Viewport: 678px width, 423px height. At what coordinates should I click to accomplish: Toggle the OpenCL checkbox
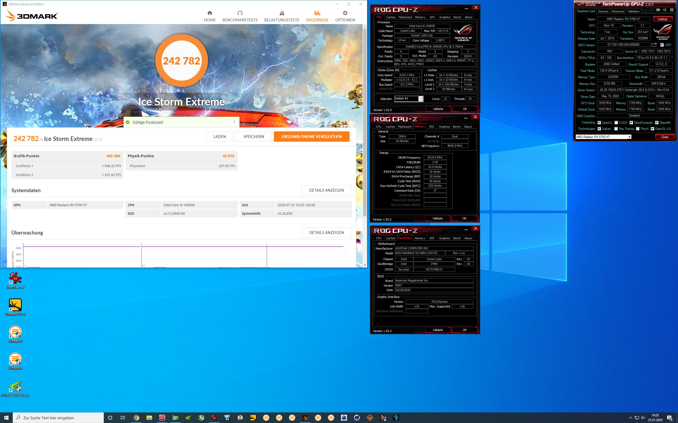(599, 122)
